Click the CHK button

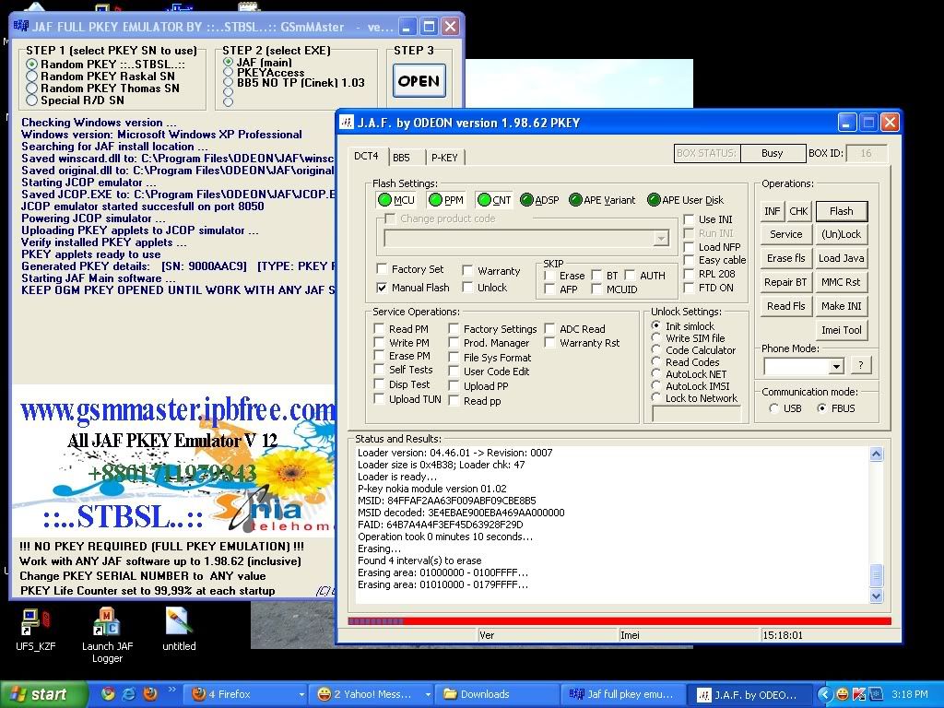[799, 211]
